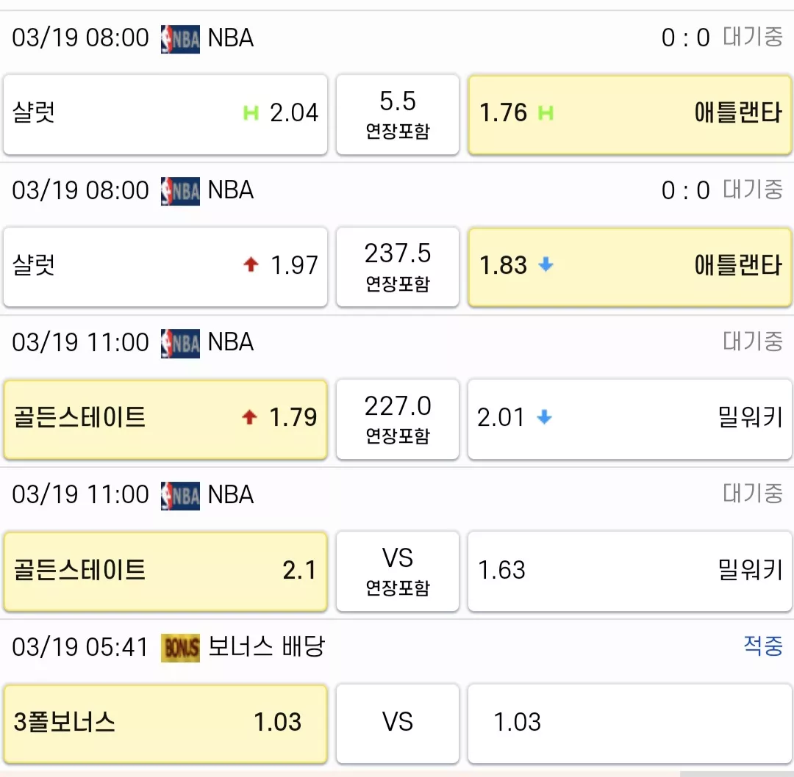Click the red up arrow next to 1.79
The height and width of the screenshot is (777, 794).
(x=249, y=417)
